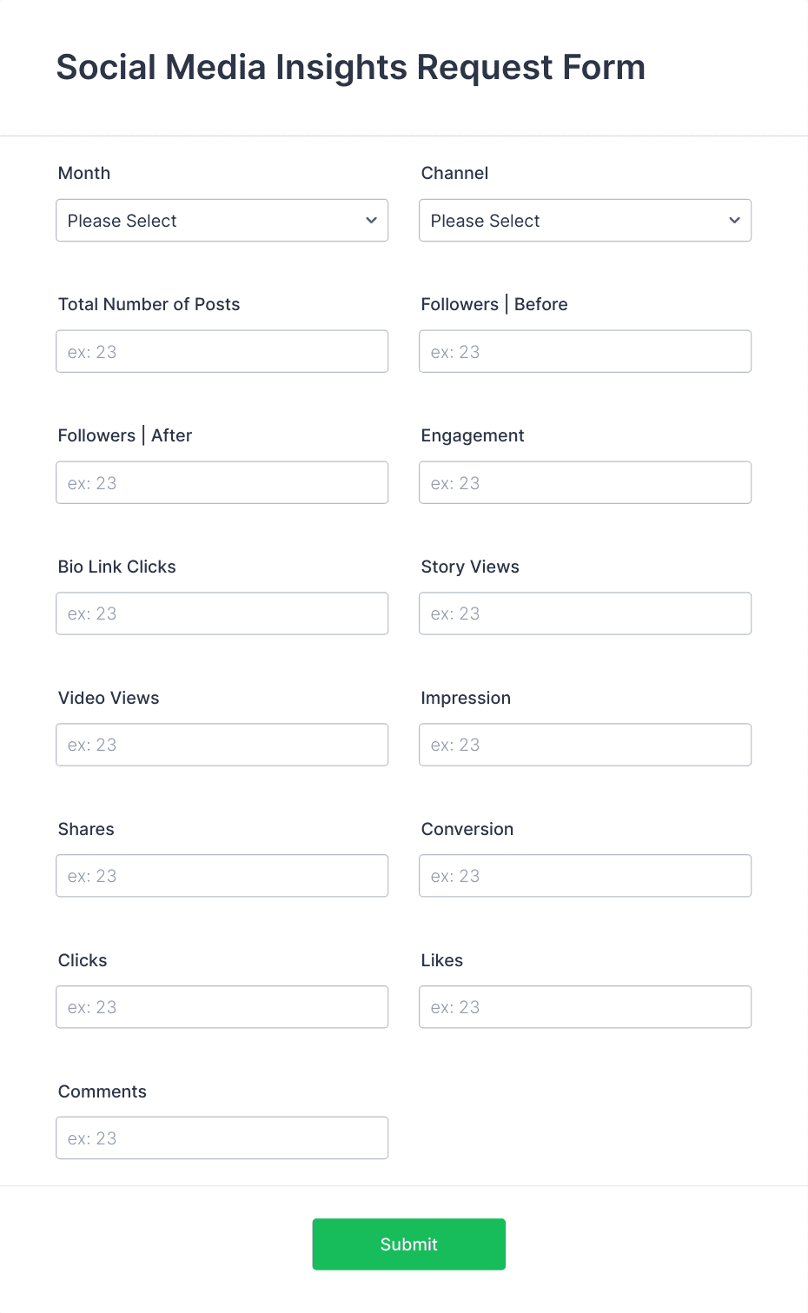This screenshot has height=1313, width=808.
Task: Click the Submit button
Action: 408,1244
